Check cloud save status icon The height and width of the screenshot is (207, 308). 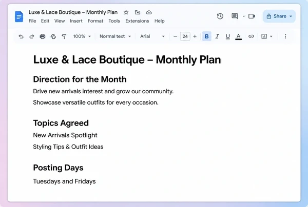tap(149, 12)
